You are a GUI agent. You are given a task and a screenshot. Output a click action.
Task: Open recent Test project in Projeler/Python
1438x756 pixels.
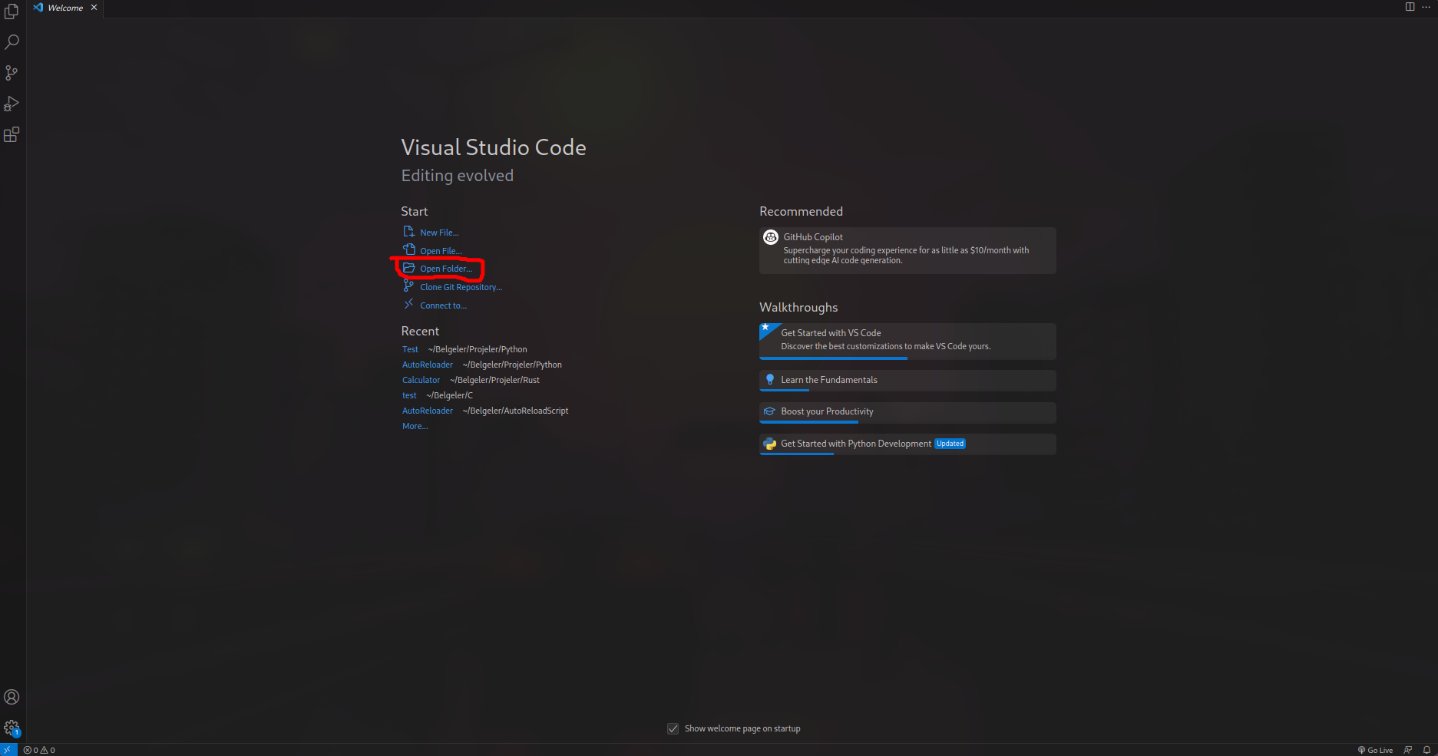410,349
